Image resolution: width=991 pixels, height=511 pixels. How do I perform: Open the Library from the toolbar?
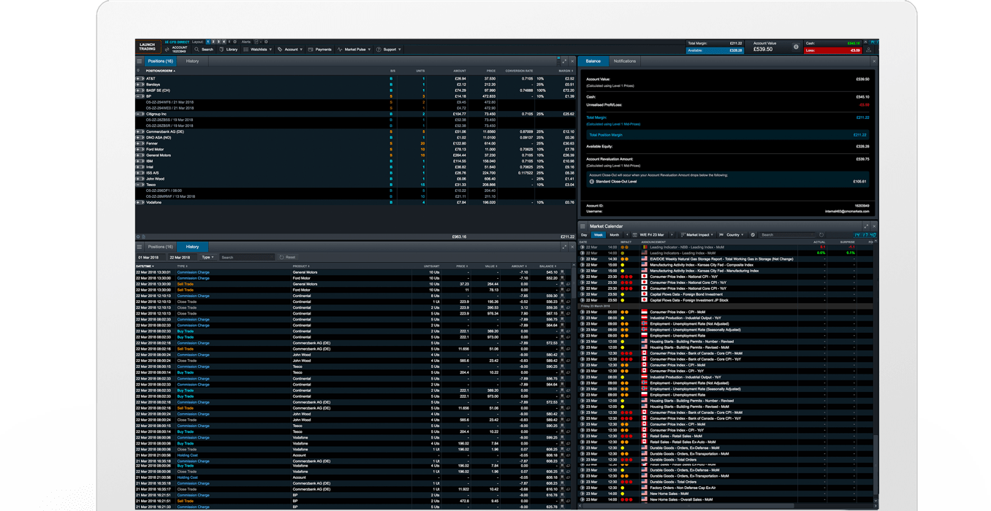[x=229, y=50]
